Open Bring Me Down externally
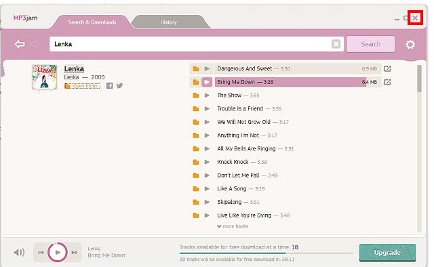This screenshot has width=434, height=267. pos(387,82)
